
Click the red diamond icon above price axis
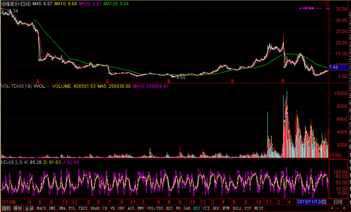321,4
